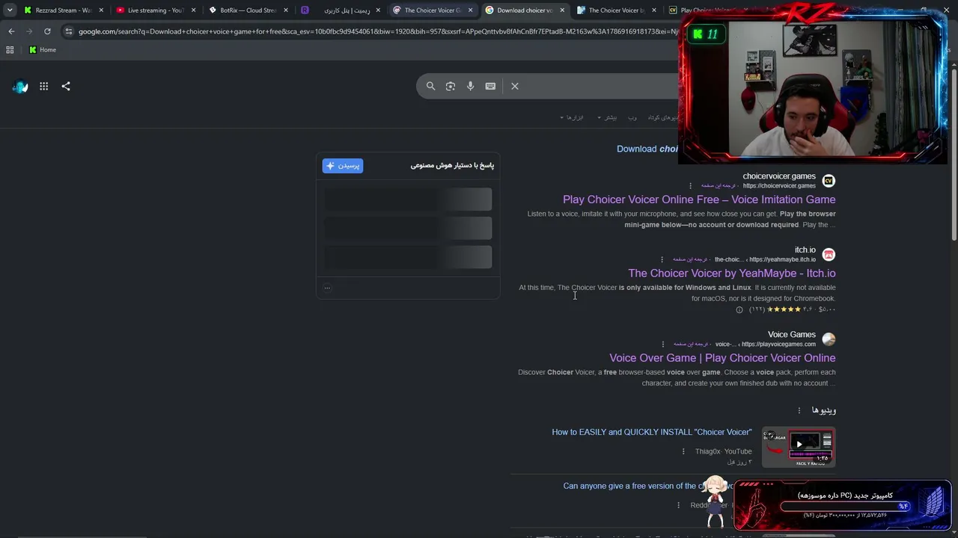958x538 pixels.
Task: Translate the itch.io result page
Action: [x=690, y=259]
